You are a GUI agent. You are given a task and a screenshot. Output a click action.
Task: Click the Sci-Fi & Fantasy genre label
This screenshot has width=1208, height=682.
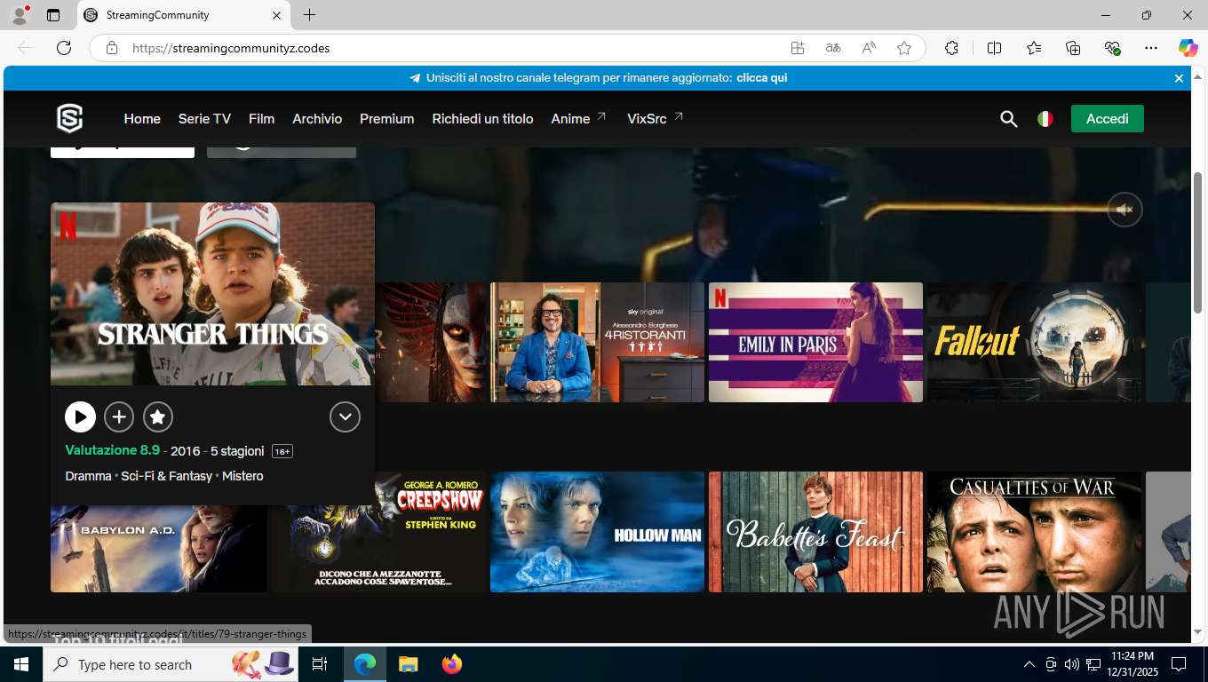tap(167, 476)
